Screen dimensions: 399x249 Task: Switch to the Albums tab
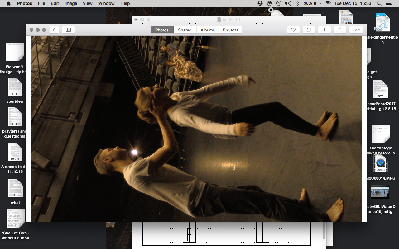[x=208, y=30]
